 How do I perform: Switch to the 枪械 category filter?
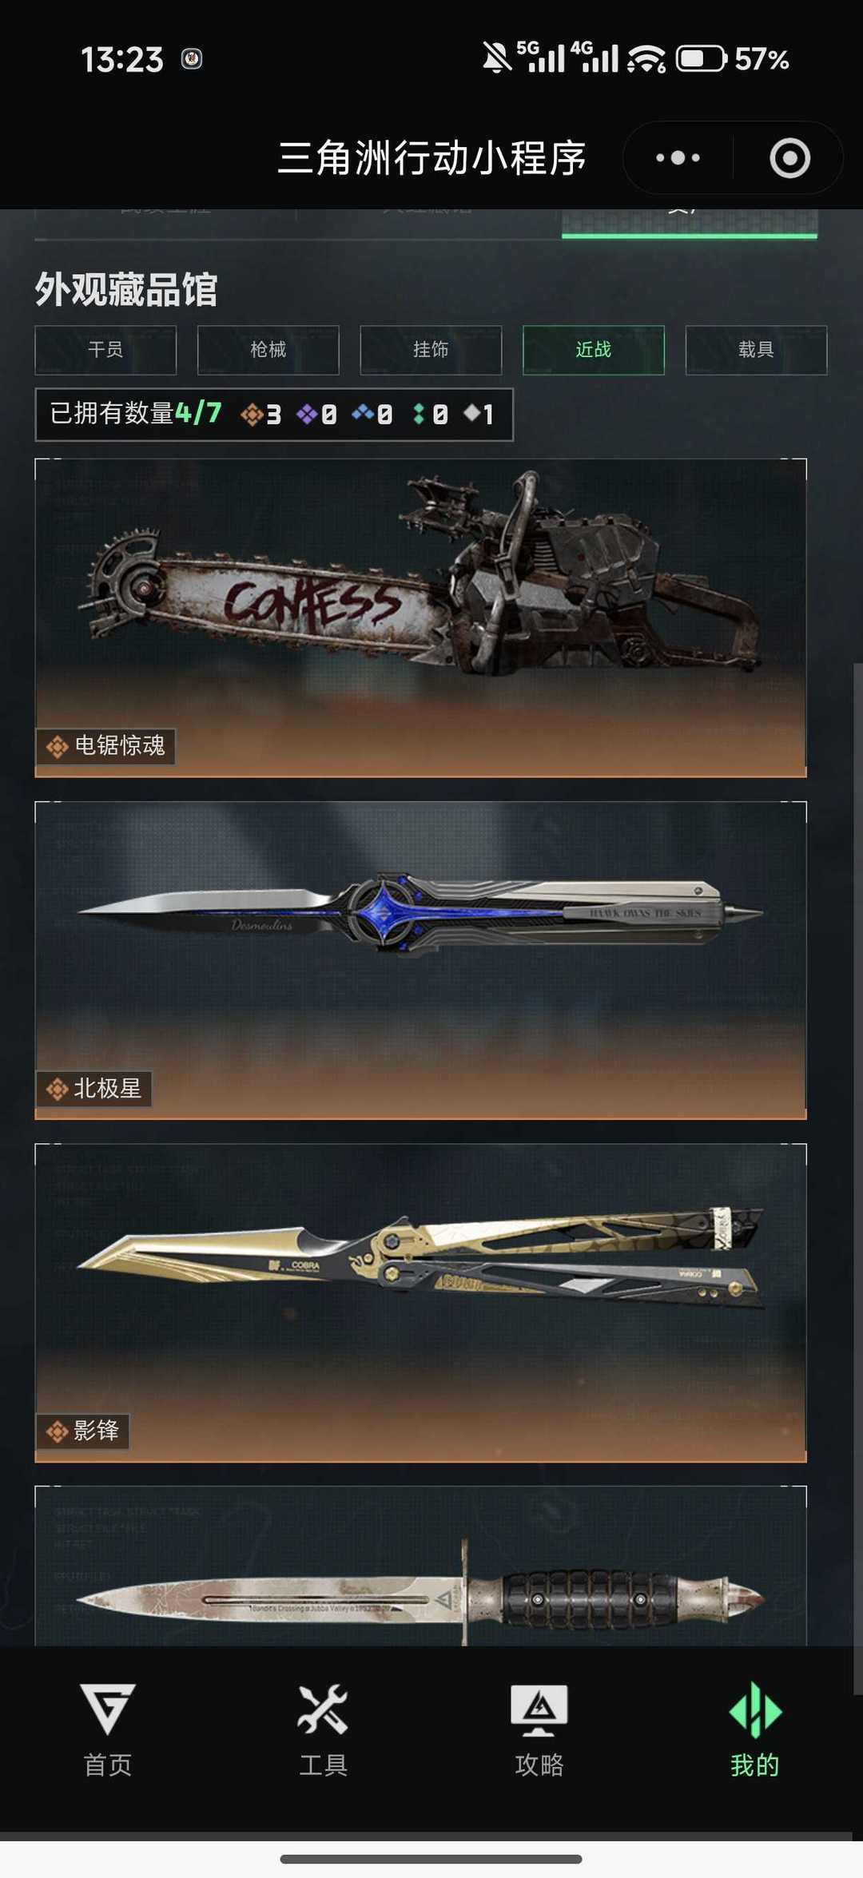coord(268,350)
